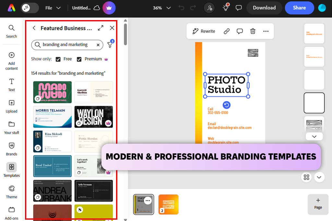Click the Download button
The image size is (332, 221).
[264, 8]
